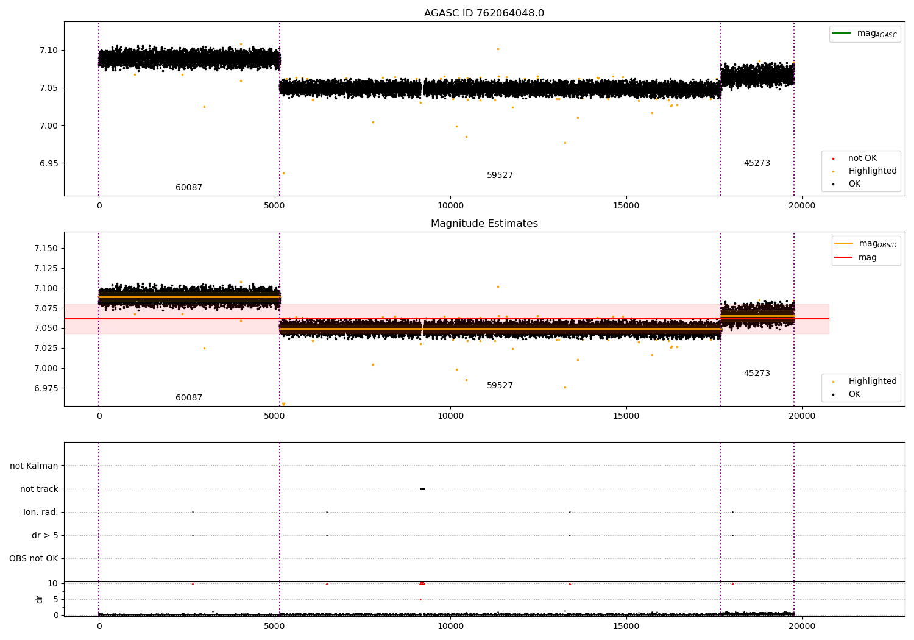Click the red dr marker near 6500

pyautogui.click(x=327, y=583)
